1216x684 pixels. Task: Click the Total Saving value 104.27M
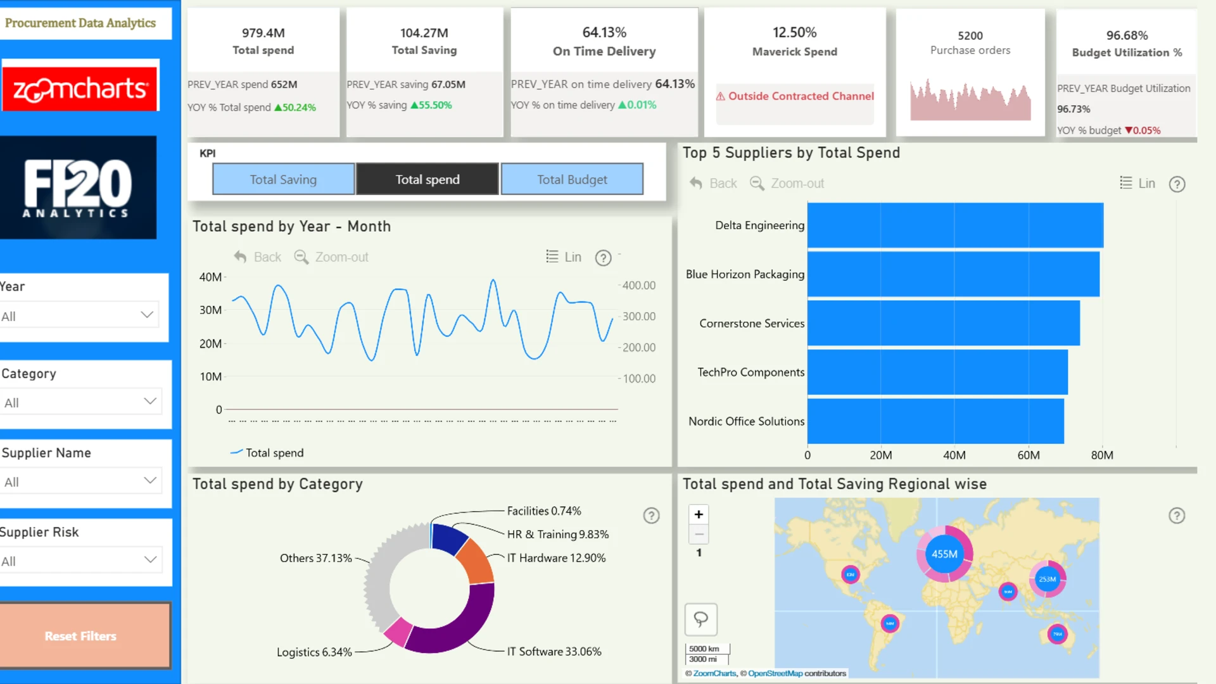[x=424, y=33]
